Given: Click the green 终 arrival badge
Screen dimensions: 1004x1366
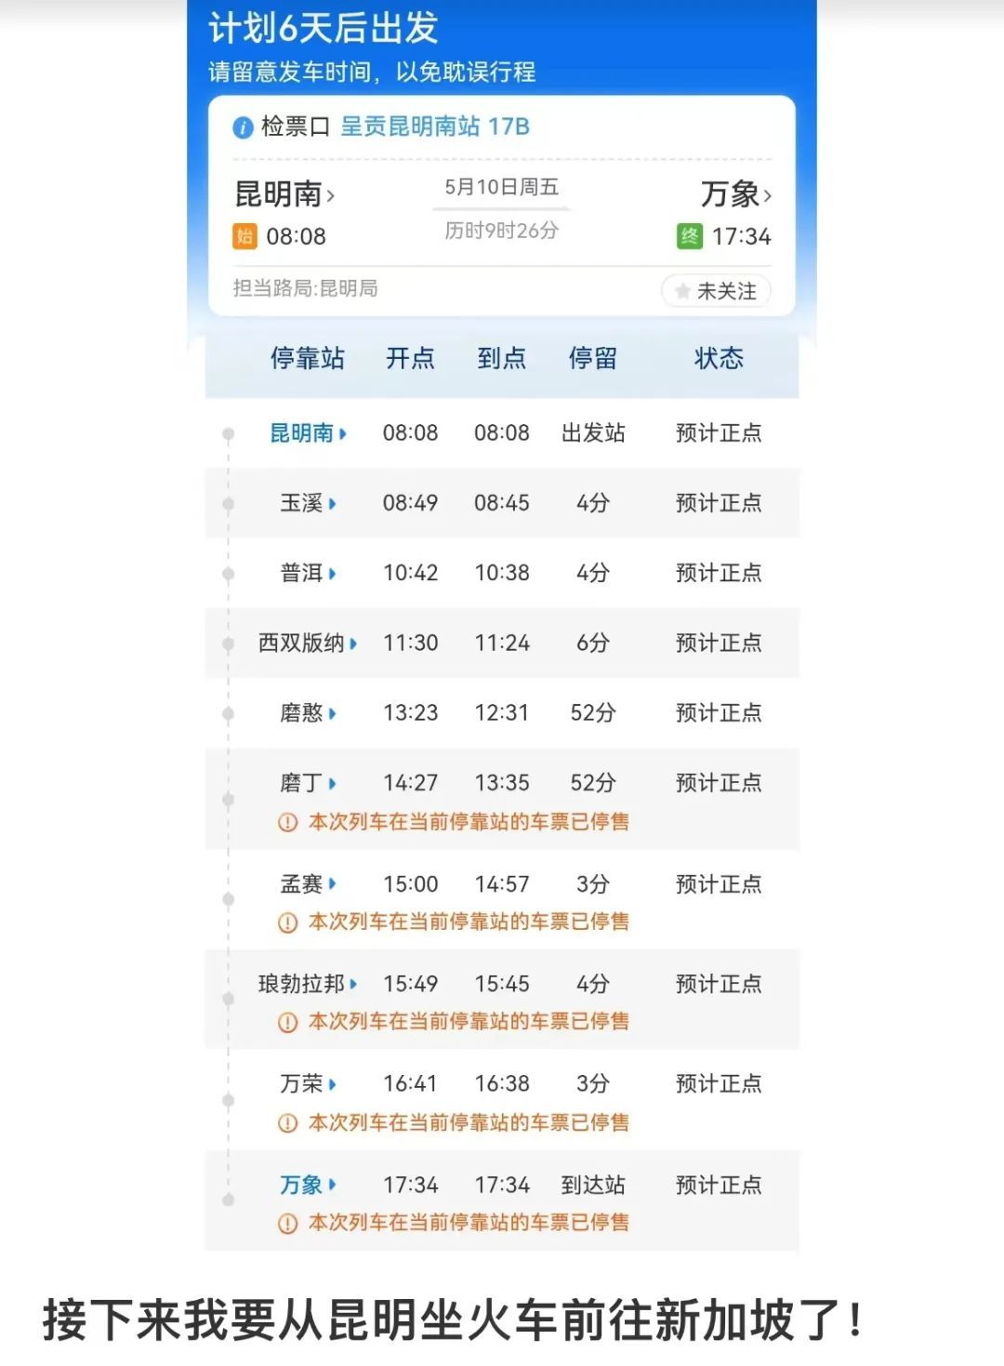Looking at the screenshot, I should click(689, 237).
